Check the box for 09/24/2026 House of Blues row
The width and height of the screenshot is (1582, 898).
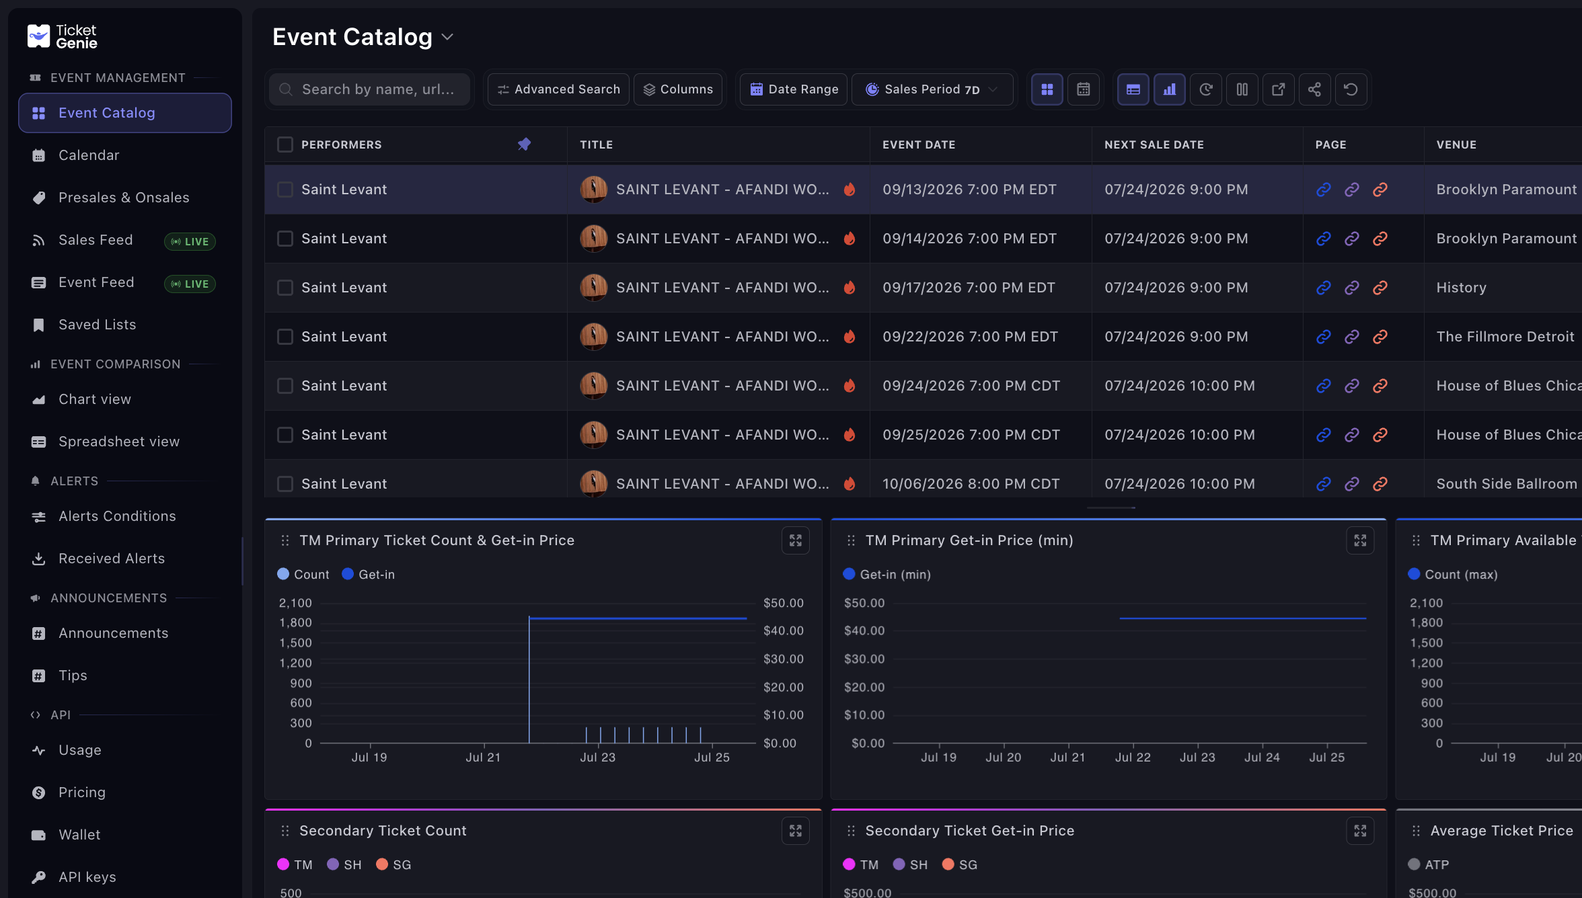285,386
